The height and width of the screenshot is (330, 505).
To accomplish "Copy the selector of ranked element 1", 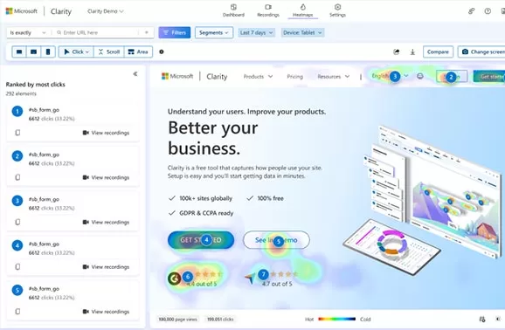I will (x=17, y=133).
